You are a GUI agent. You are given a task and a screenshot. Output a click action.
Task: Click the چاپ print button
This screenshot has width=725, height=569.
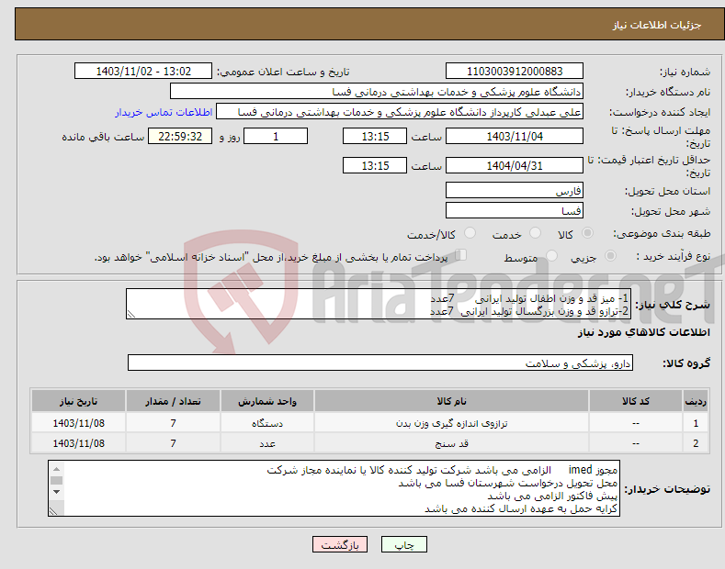404,544
